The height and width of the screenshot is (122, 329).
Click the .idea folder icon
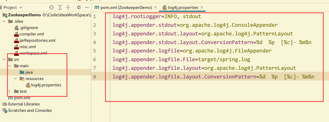tap(10, 21)
